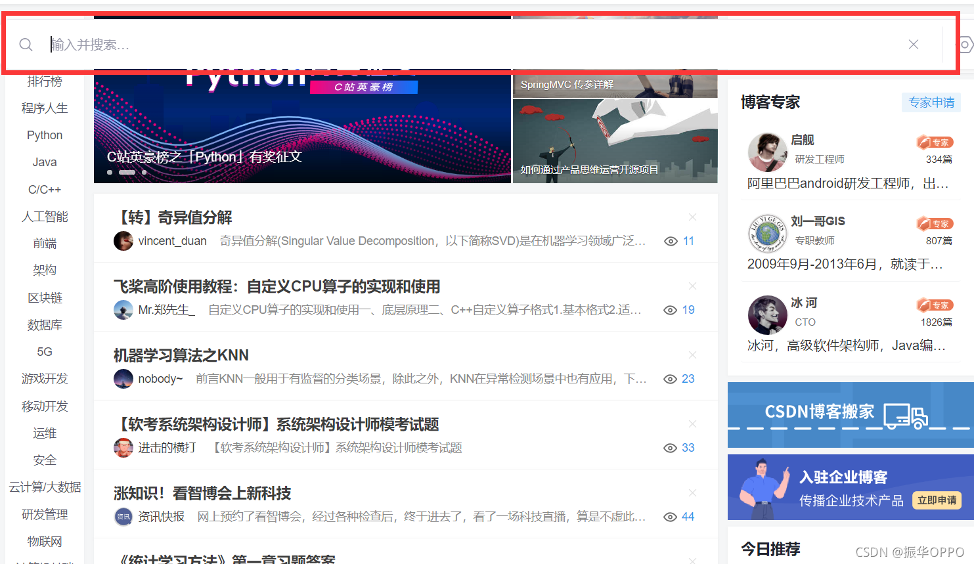Open 冰河，高级软件架构师 description text
The height and width of the screenshot is (564, 974).
(x=847, y=345)
